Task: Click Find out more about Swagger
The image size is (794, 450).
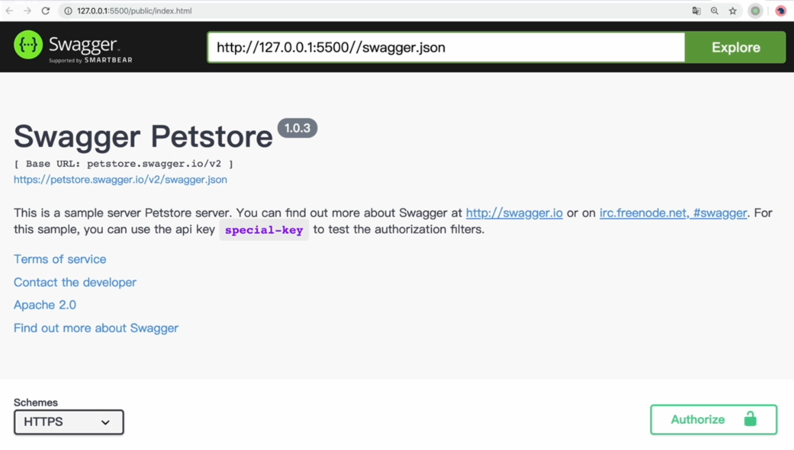Action: point(95,328)
